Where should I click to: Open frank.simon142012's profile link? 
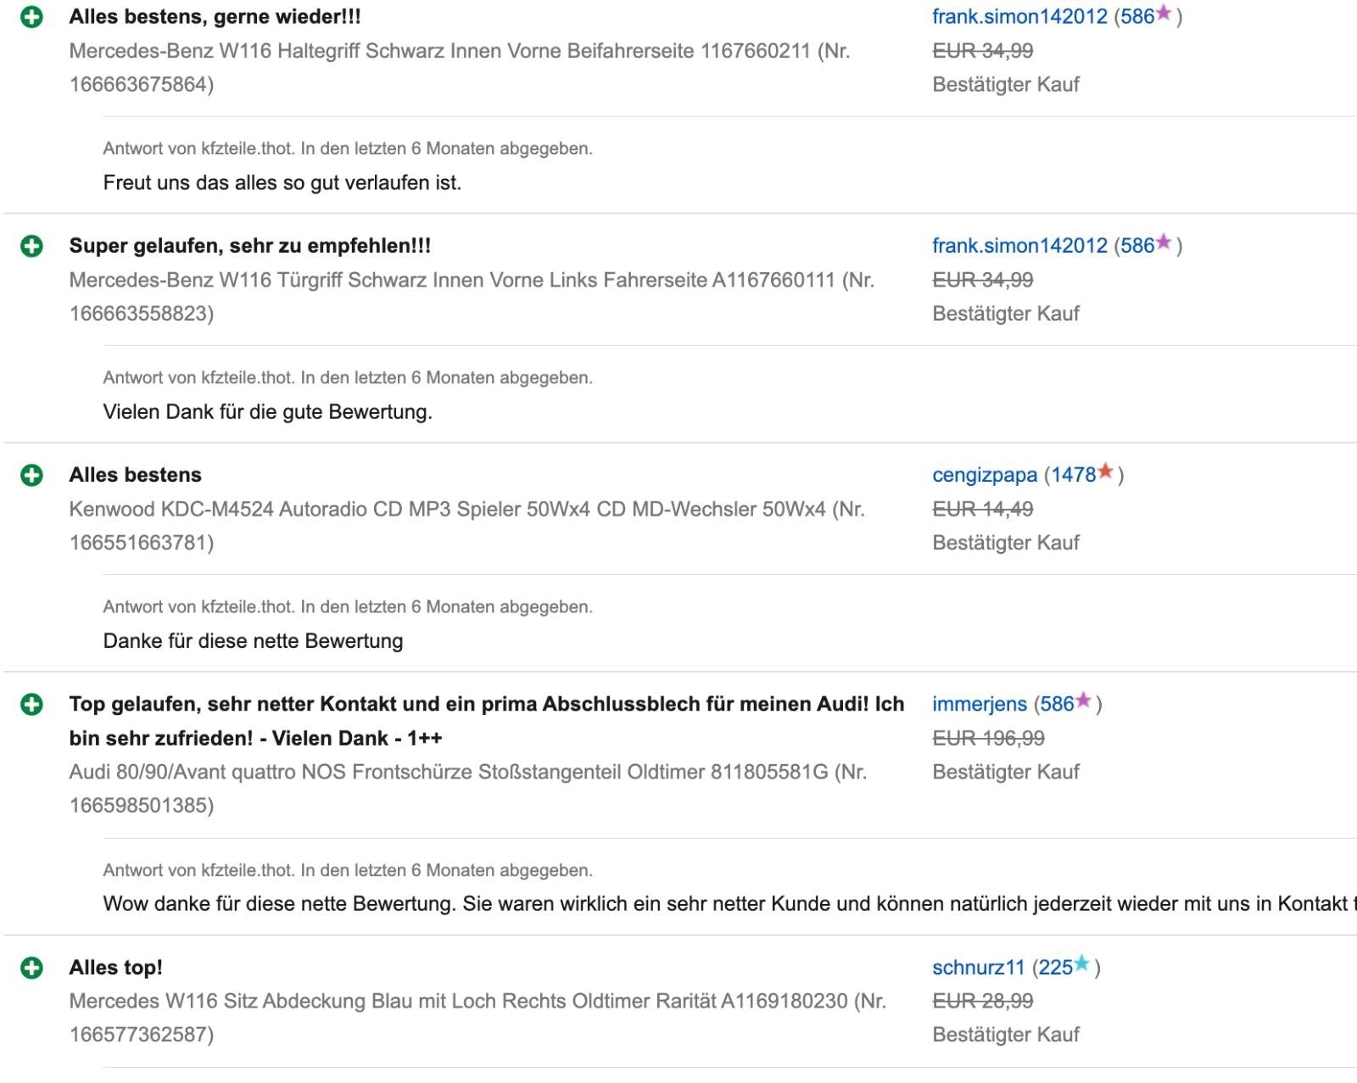pyautogui.click(x=1018, y=14)
